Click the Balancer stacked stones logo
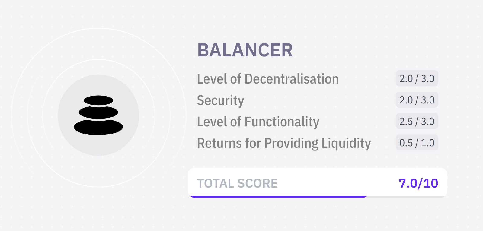The width and height of the screenshot is (483, 231). coord(98,115)
